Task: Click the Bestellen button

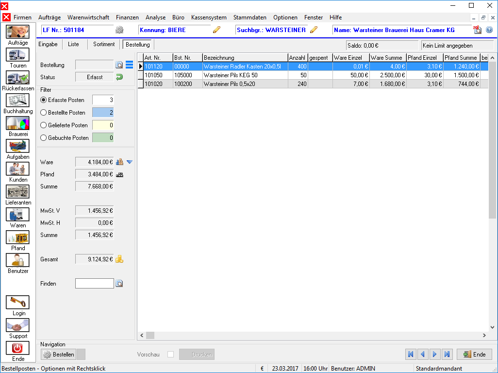Action: click(58, 354)
